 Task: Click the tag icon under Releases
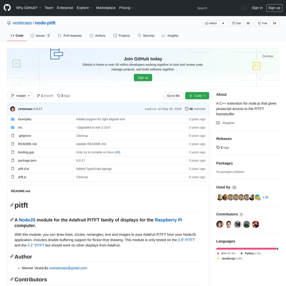point(218,147)
